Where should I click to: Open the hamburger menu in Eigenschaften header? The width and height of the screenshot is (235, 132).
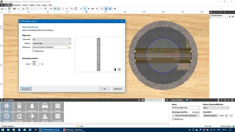(232, 100)
